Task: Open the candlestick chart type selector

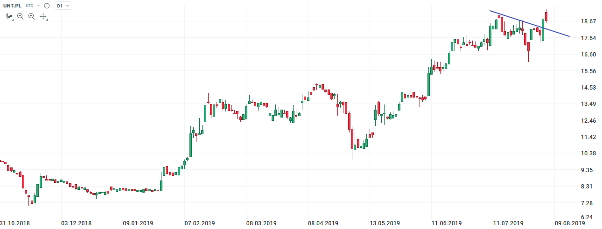Action: 9,16
